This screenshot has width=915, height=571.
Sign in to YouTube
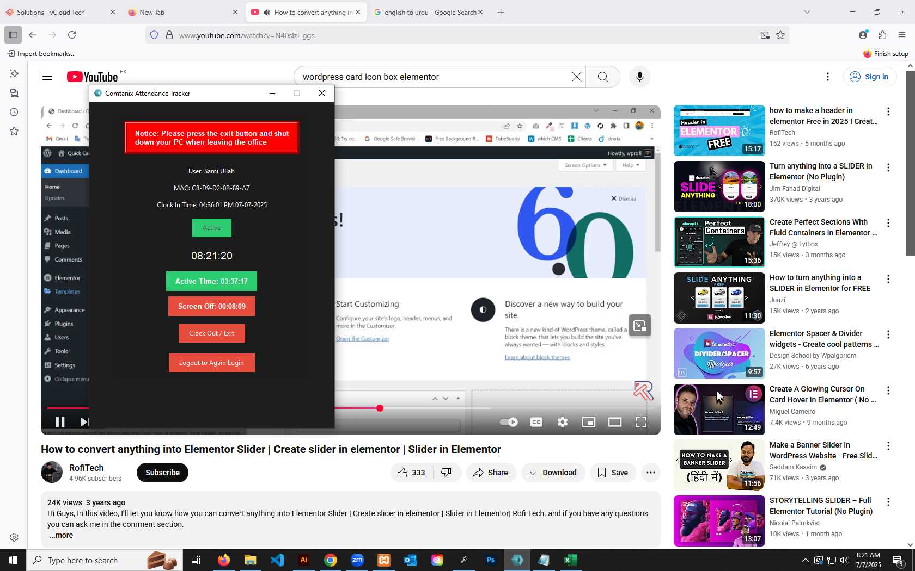click(869, 77)
